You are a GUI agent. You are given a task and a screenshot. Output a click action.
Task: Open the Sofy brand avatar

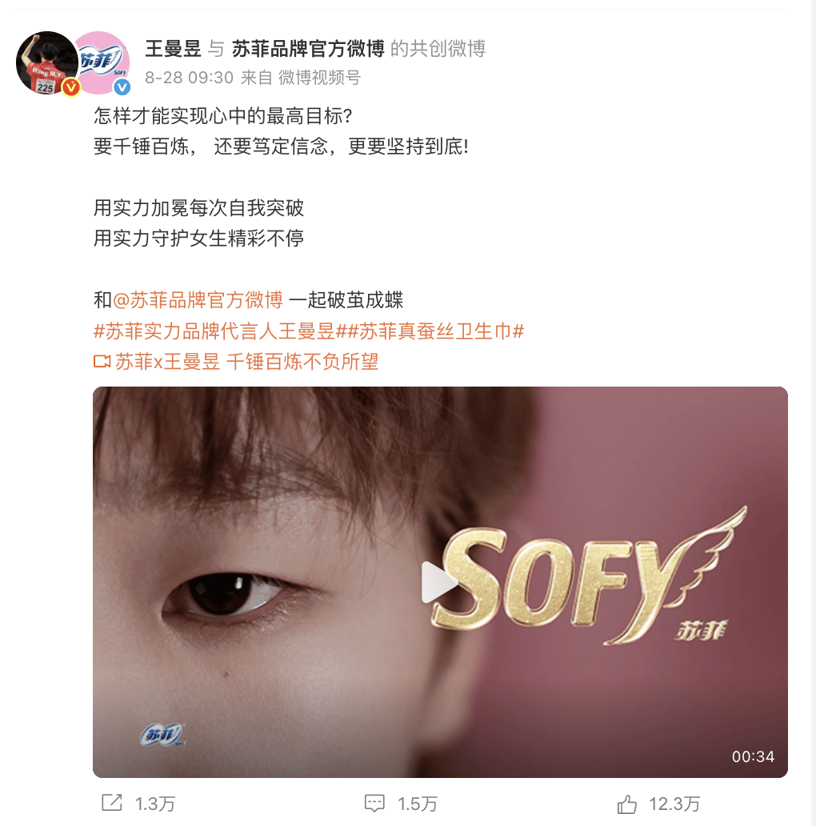102,62
